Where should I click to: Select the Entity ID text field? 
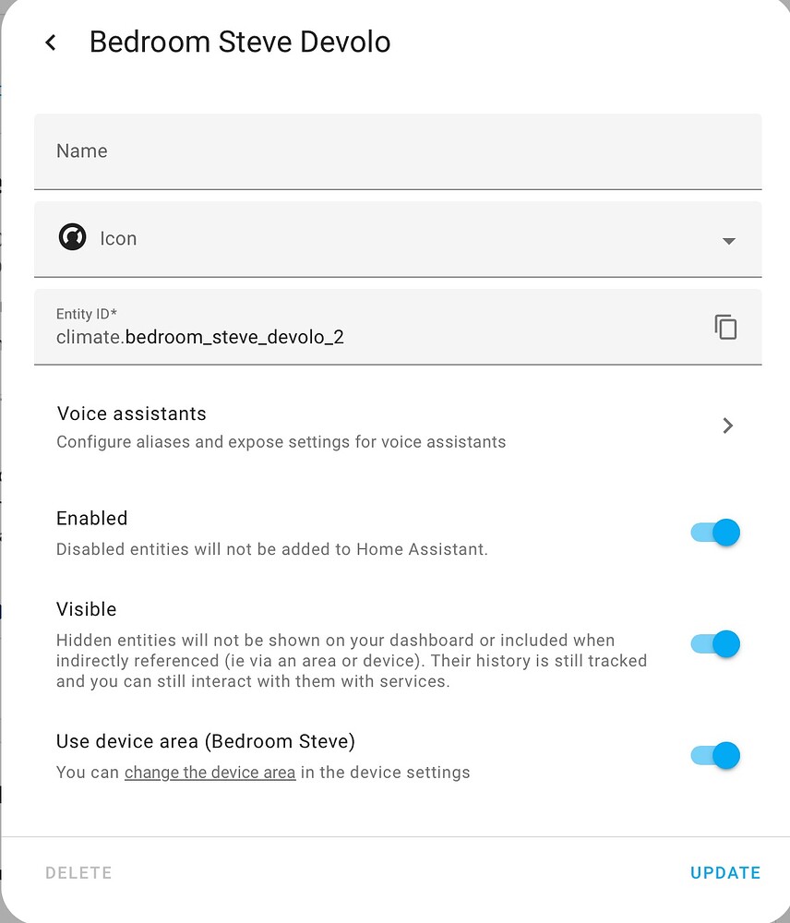point(369,327)
